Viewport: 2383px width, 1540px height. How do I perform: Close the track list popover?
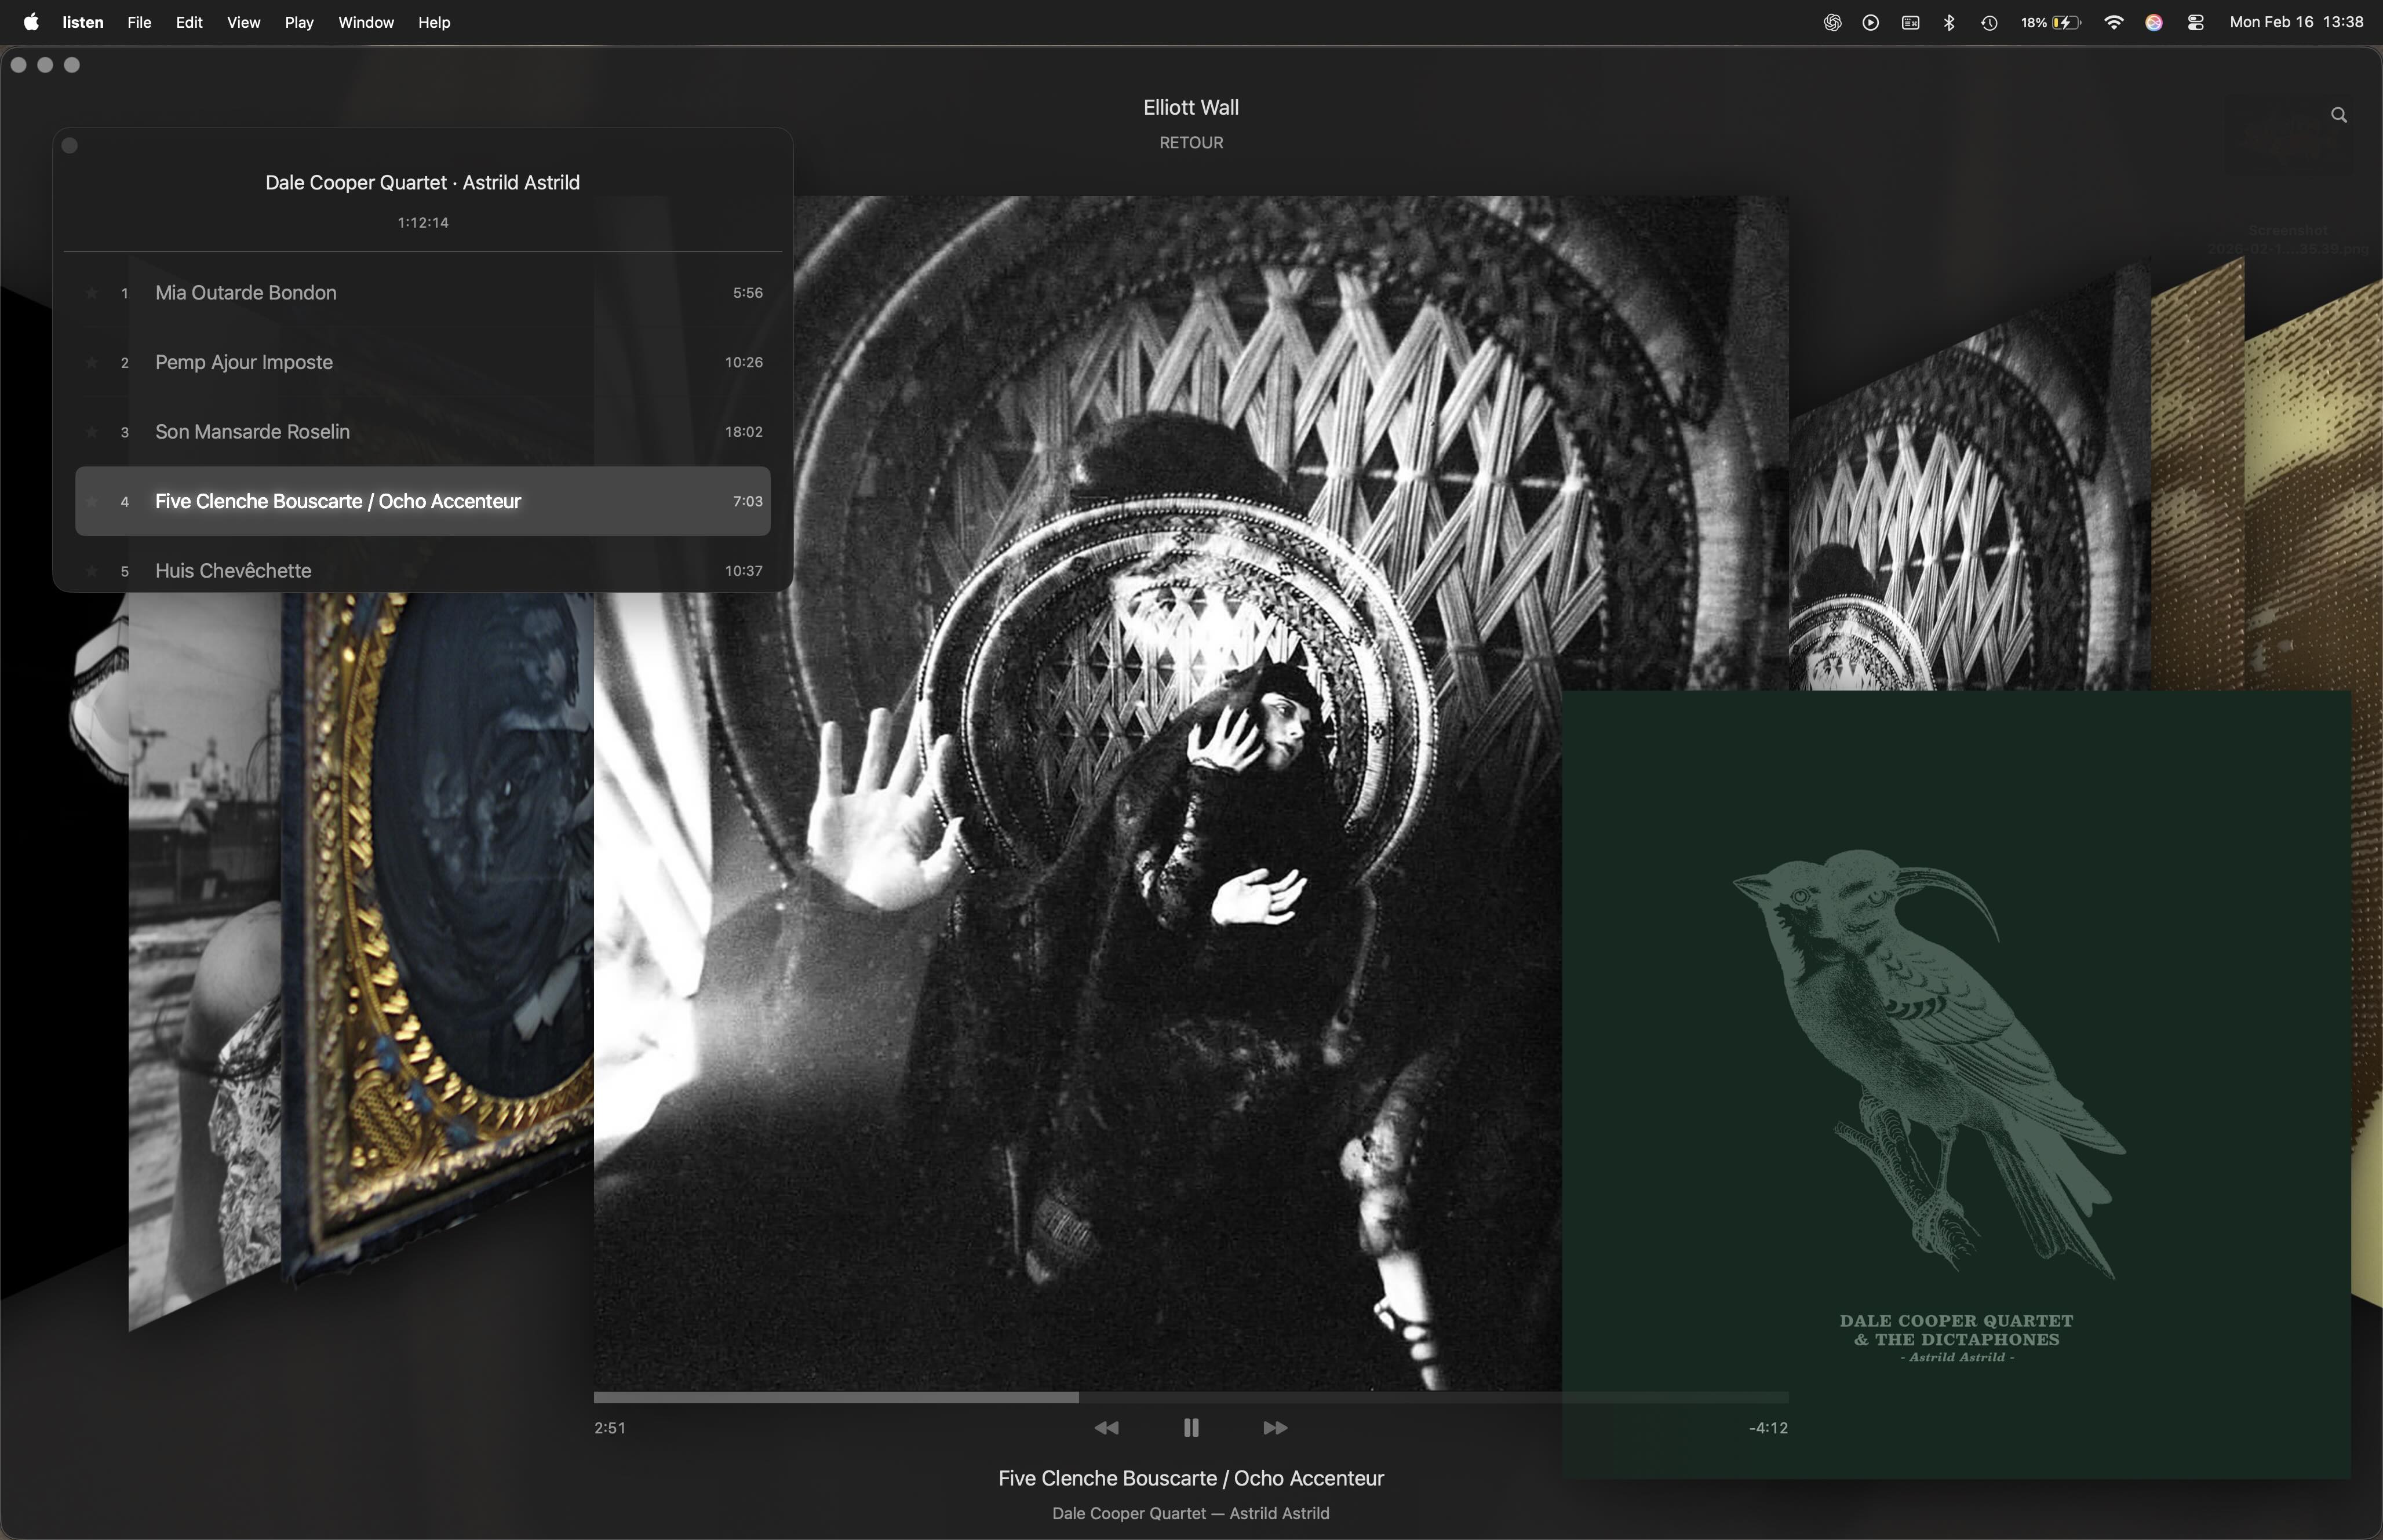pyautogui.click(x=69, y=146)
